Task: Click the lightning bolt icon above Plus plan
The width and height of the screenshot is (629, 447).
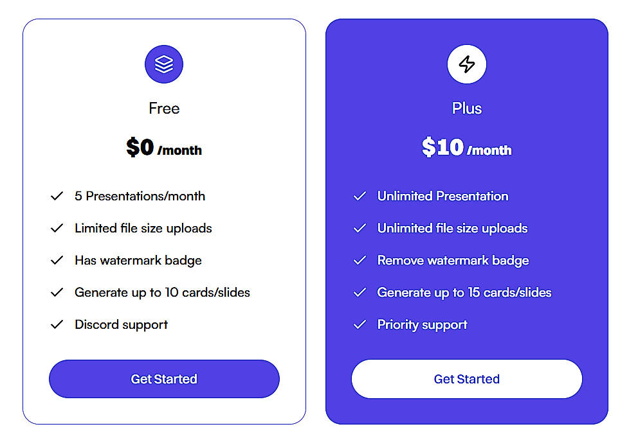Action: tap(466, 64)
